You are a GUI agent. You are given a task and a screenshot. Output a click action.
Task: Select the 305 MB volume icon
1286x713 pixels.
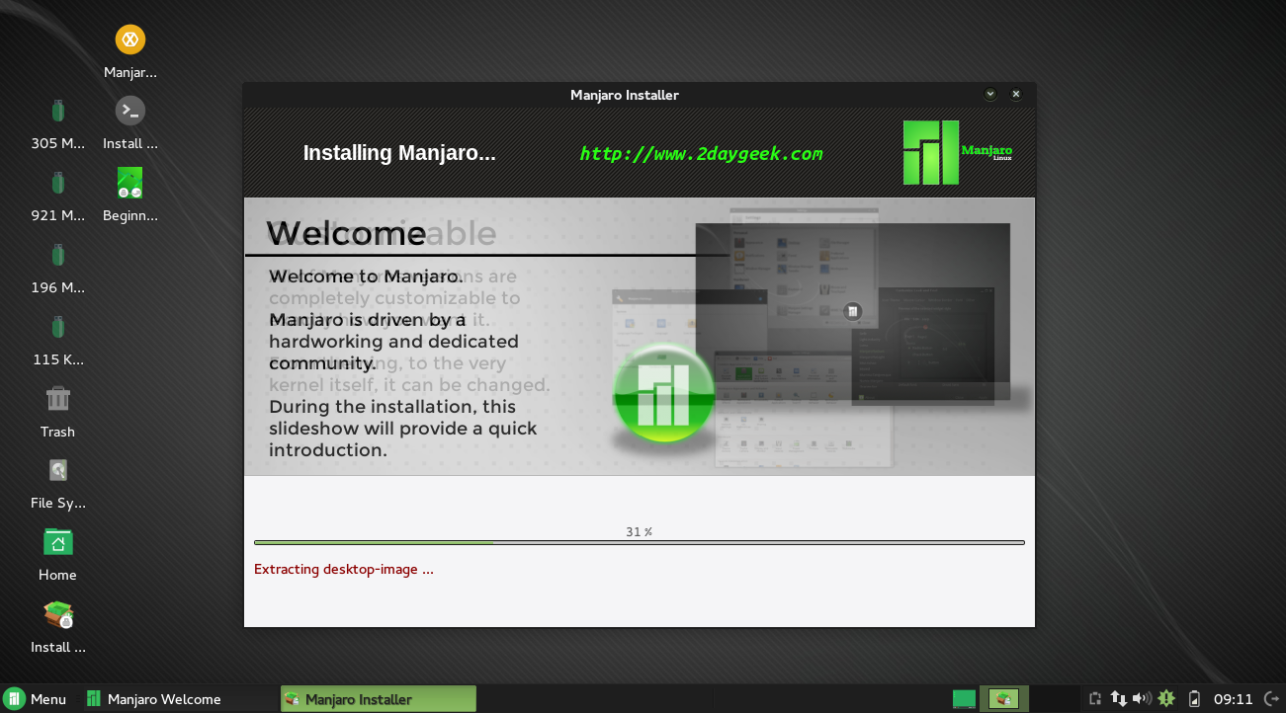[x=57, y=111]
